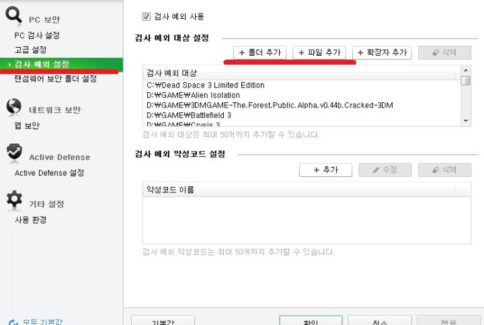
Task: Open Active Defense 설정 page
Action: (49, 173)
